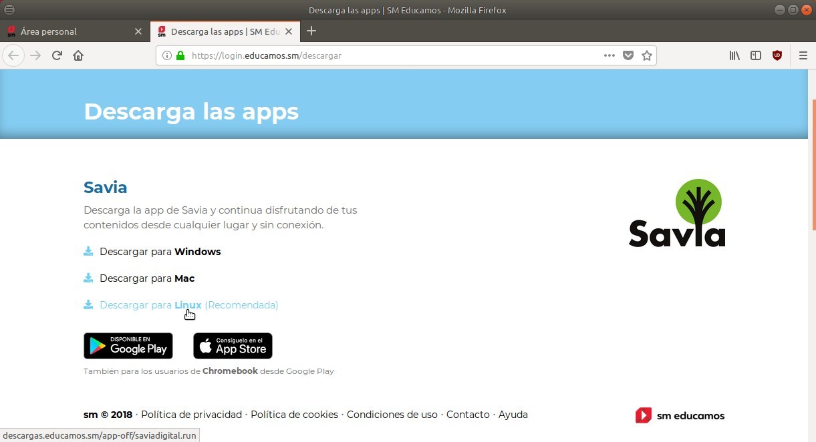816x442 pixels.
Task: Click the Mac download arrow icon
Action: click(88, 278)
